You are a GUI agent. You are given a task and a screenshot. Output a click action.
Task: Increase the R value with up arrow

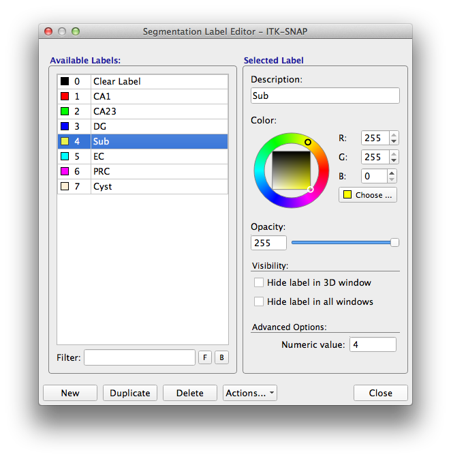click(394, 135)
